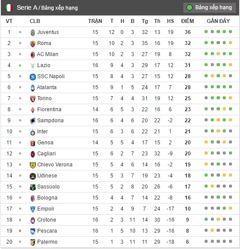Click the HS column header
240x249 pixels.
point(170,21)
